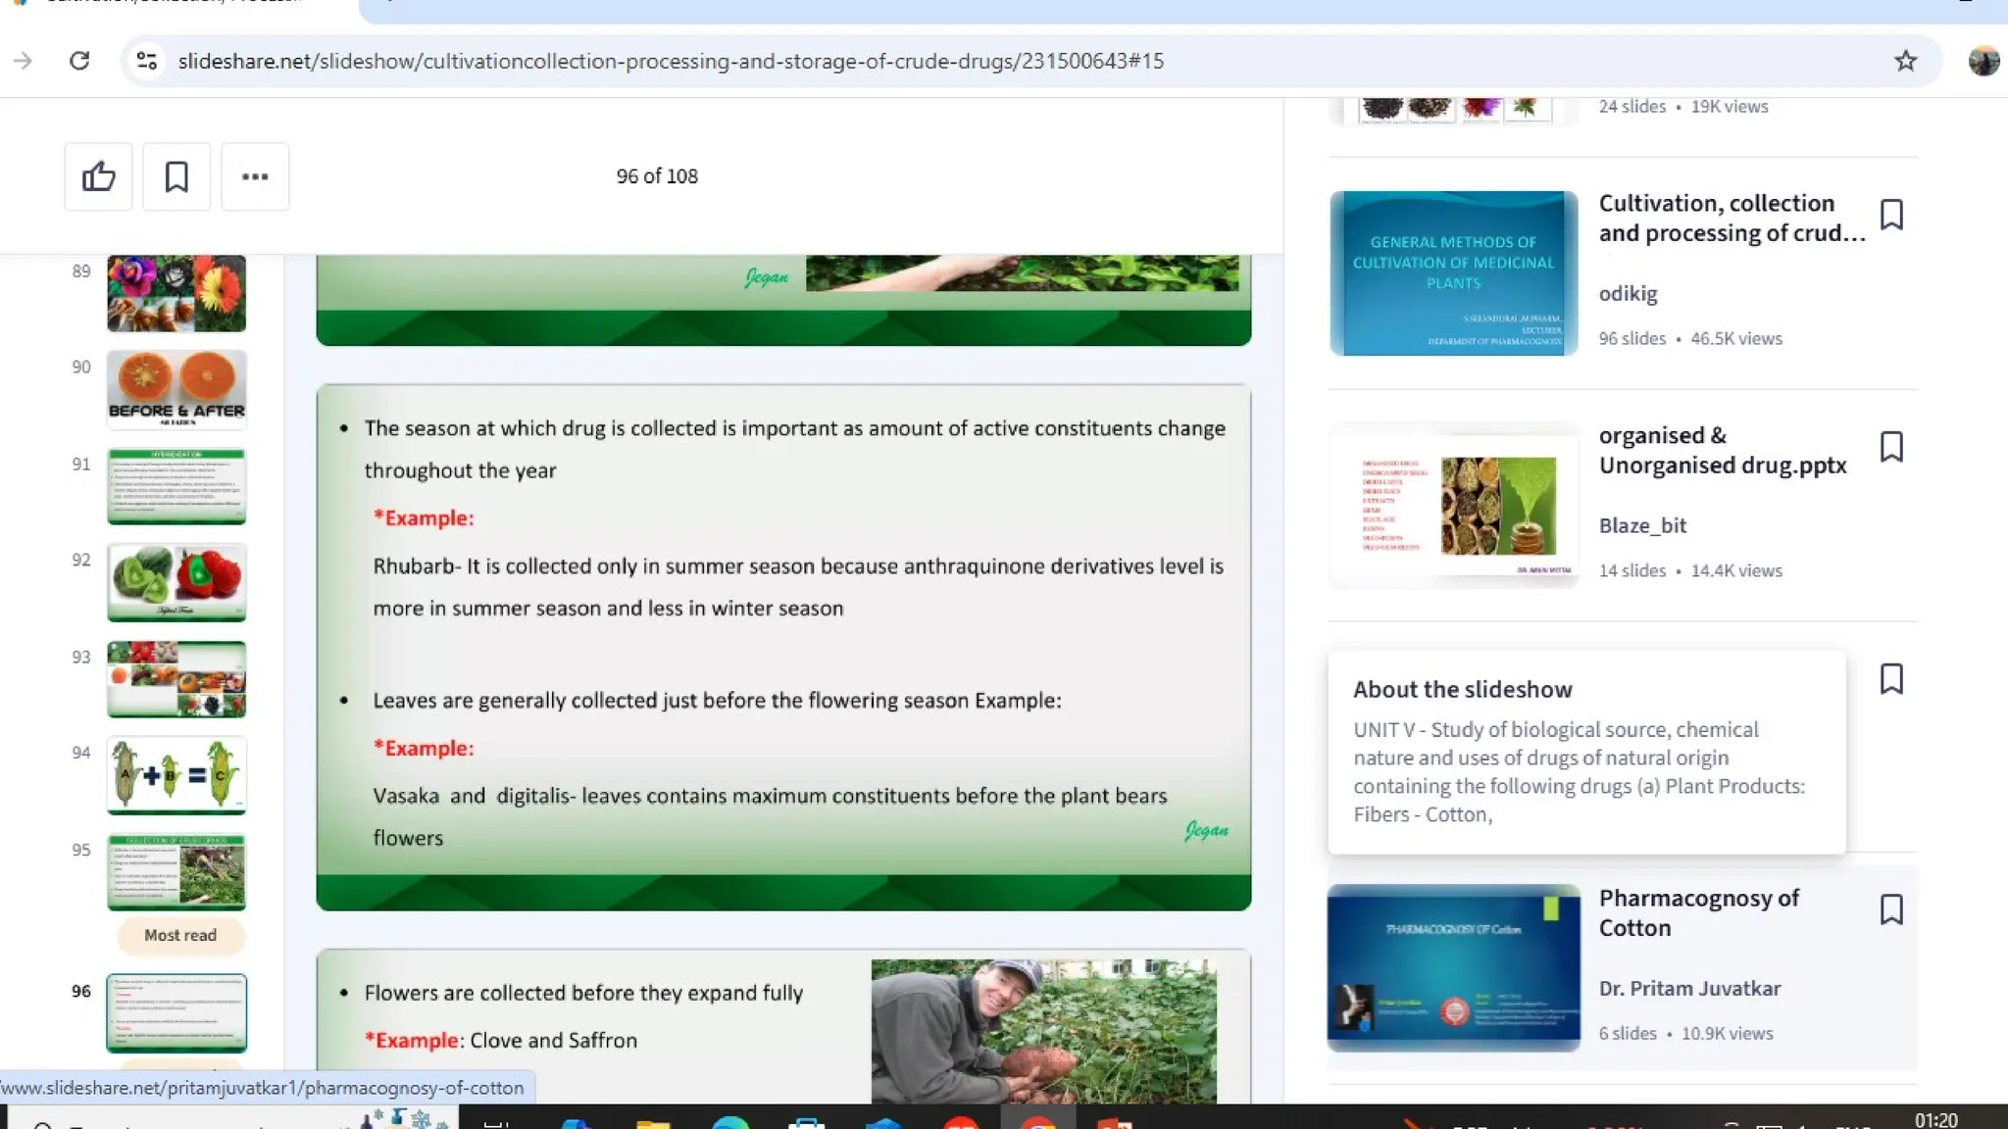Click 'UNIT V - Study of biological source' description
The width and height of the screenshot is (2008, 1129).
[1580, 772]
